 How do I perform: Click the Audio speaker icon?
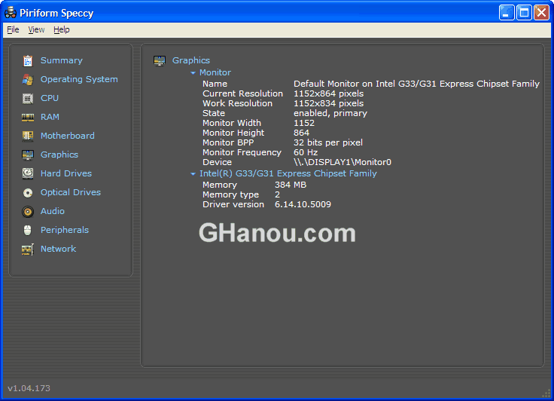pyautogui.click(x=28, y=212)
